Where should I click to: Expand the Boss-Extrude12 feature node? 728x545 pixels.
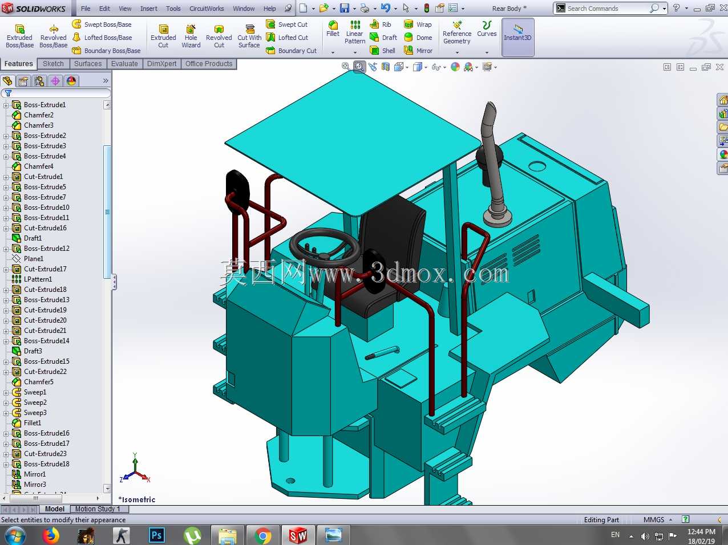[6, 249]
